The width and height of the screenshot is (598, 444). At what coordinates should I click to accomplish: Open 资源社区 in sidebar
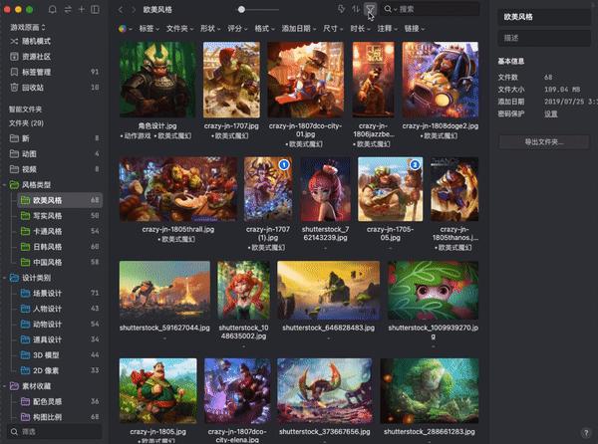(36, 57)
